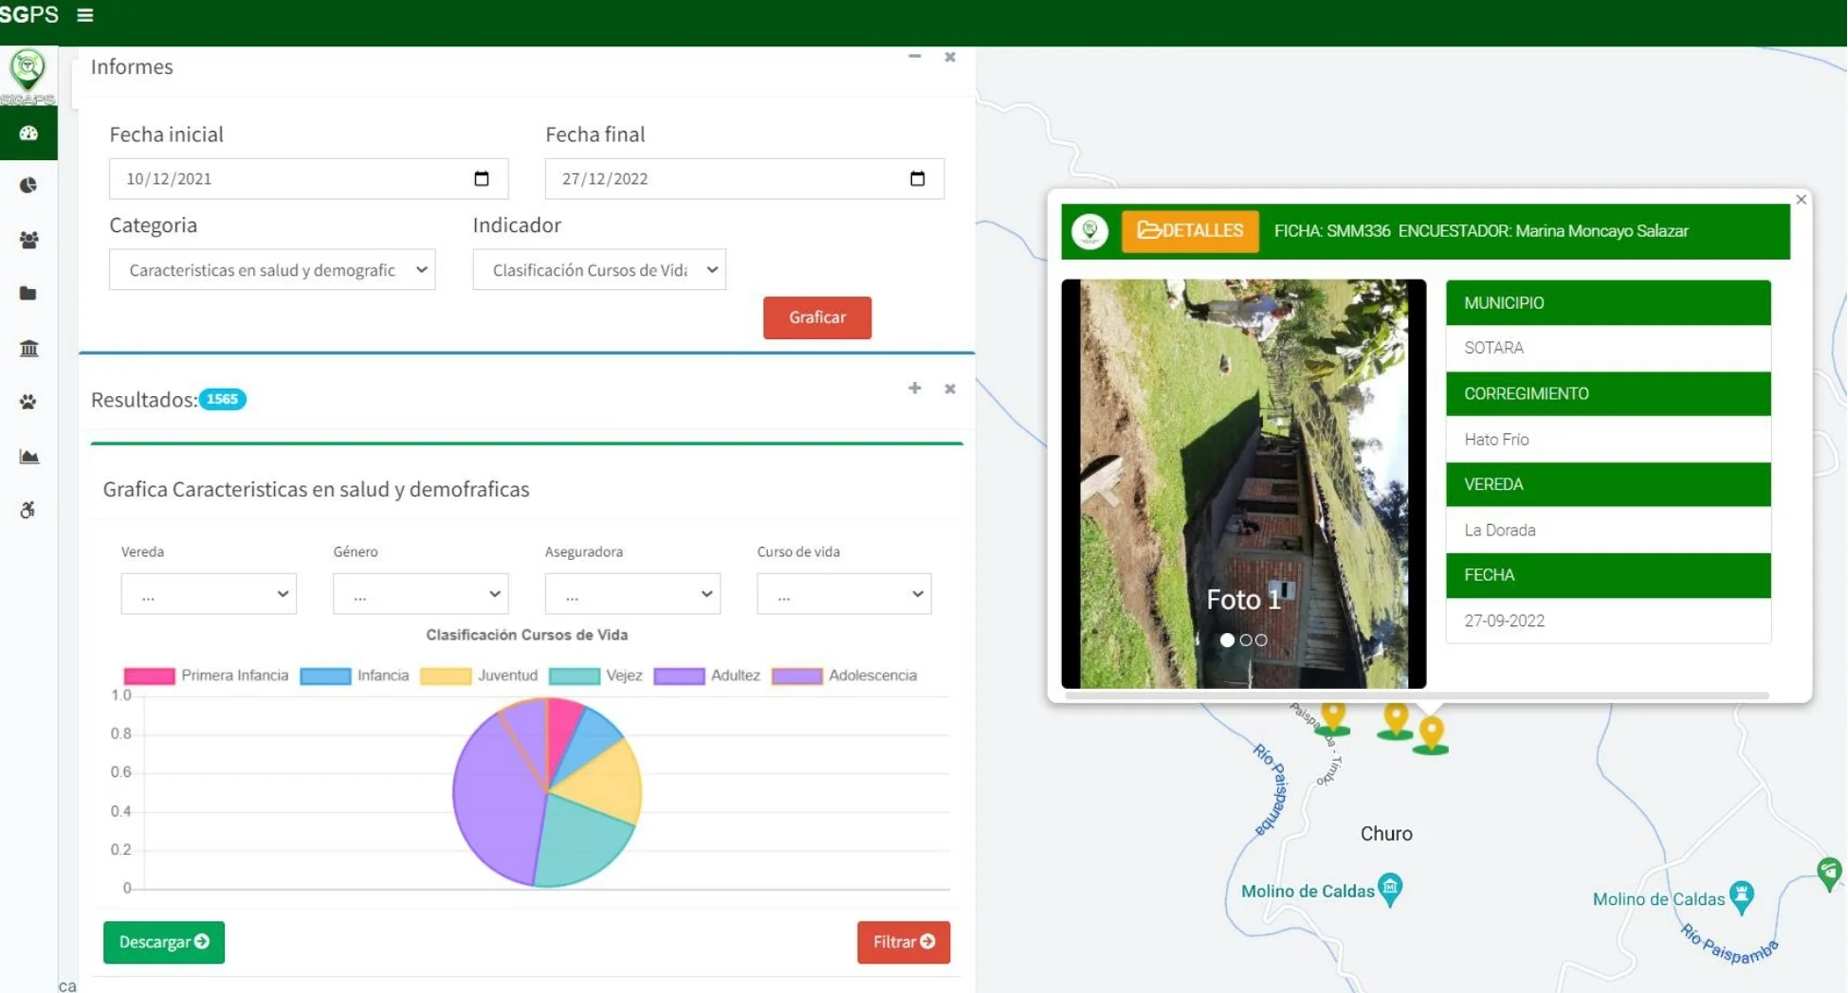Open the folder sidebar icon

28,294
